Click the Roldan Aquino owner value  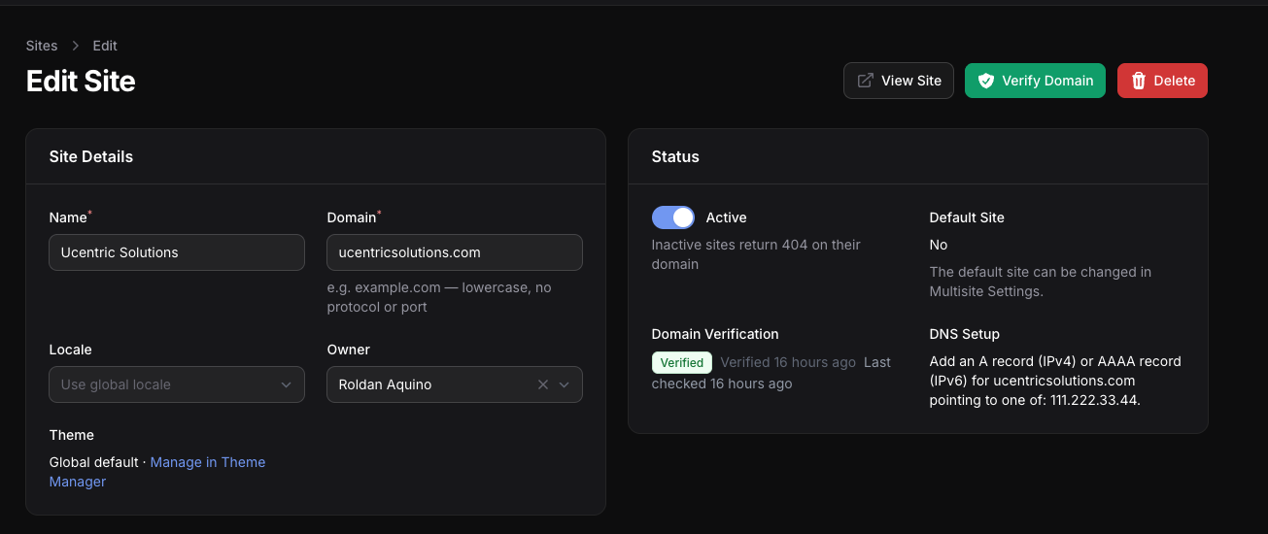click(x=386, y=384)
